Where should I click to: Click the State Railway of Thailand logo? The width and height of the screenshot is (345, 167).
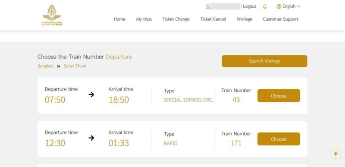[52, 15]
